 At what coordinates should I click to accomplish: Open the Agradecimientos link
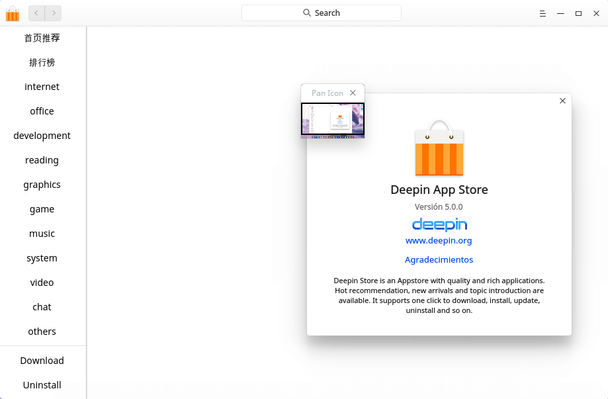pyautogui.click(x=439, y=259)
